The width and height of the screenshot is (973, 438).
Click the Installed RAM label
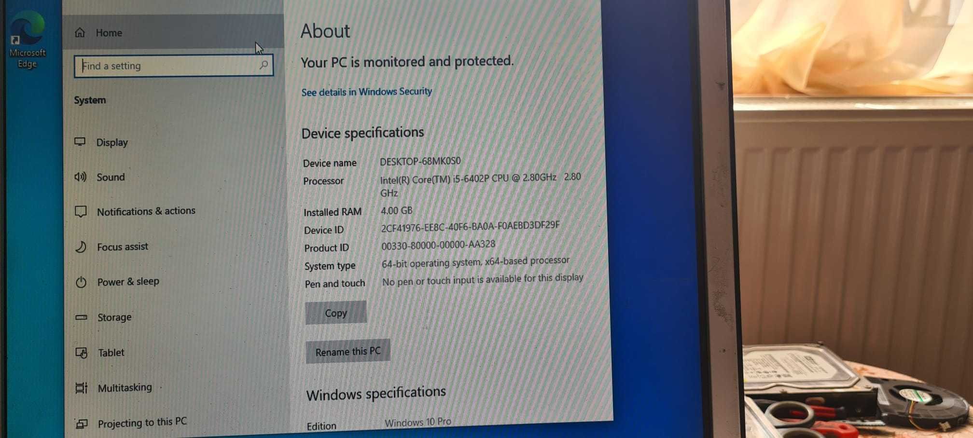(333, 212)
